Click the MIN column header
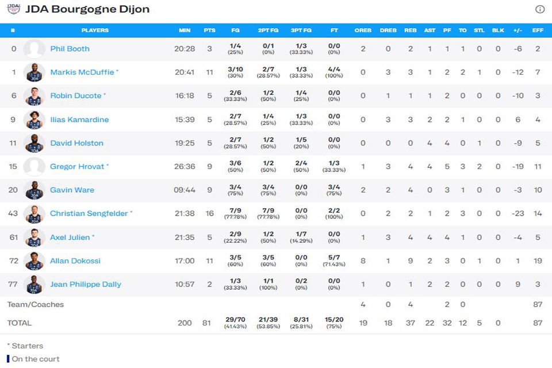 [185, 30]
